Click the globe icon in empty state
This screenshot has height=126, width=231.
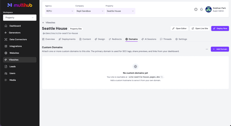(x=135, y=66)
